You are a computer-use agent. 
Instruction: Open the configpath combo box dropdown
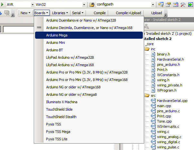point(153,5)
